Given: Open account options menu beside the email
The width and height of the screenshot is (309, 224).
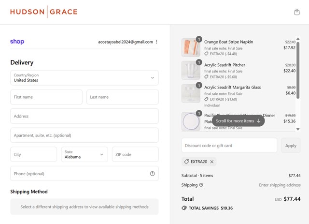Looking at the screenshot, I should click(156, 42).
